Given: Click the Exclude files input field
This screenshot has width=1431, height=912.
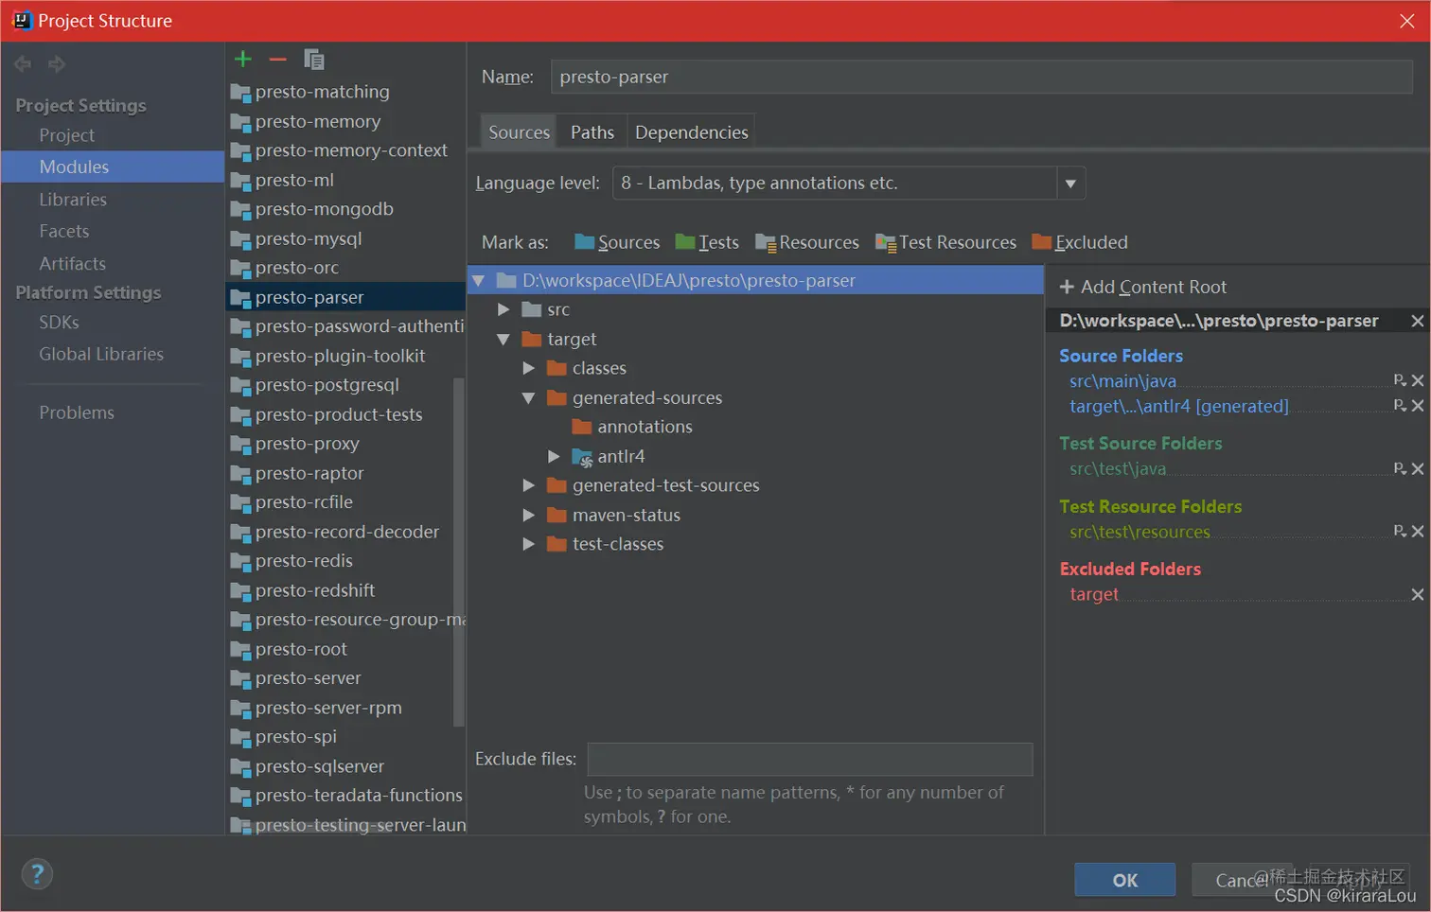Looking at the screenshot, I should click(x=810, y=760).
